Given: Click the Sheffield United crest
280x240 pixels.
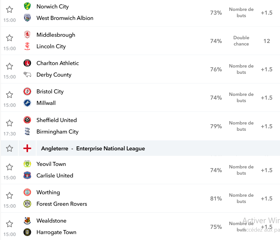Looking at the screenshot, I should [27, 120].
